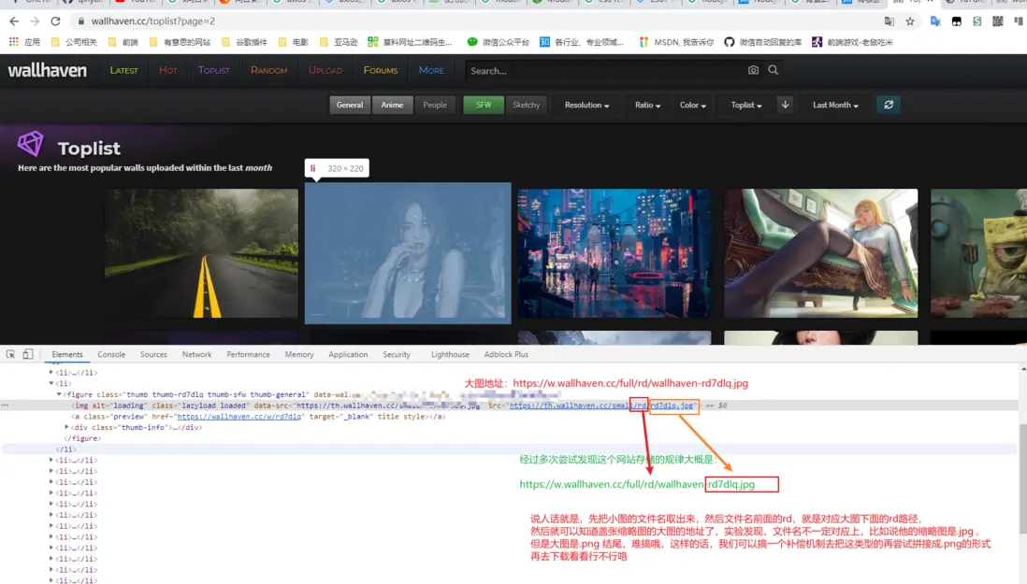Open the apps grid shortcut in the bookmarks bar
Screen dimensions: 1027x584
pyautogui.click(x=14, y=42)
